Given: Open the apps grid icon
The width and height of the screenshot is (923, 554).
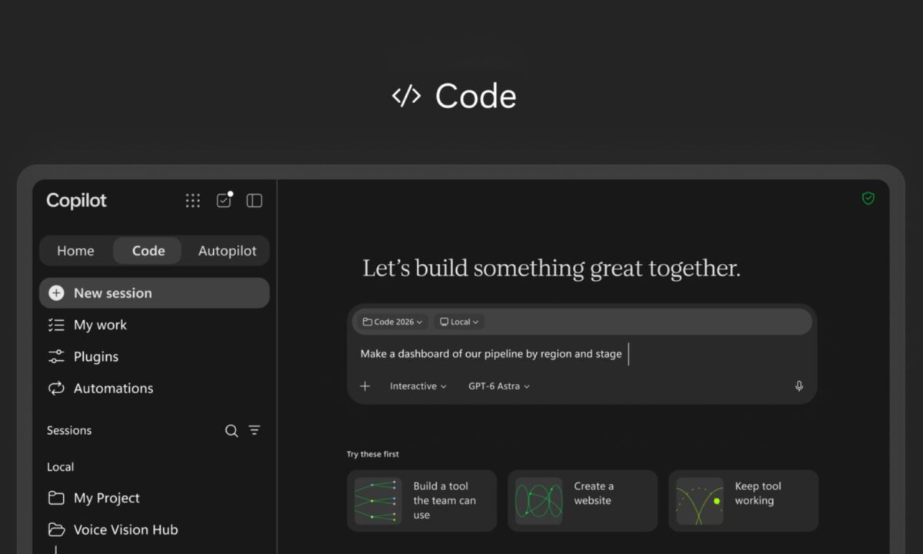Looking at the screenshot, I should [193, 201].
